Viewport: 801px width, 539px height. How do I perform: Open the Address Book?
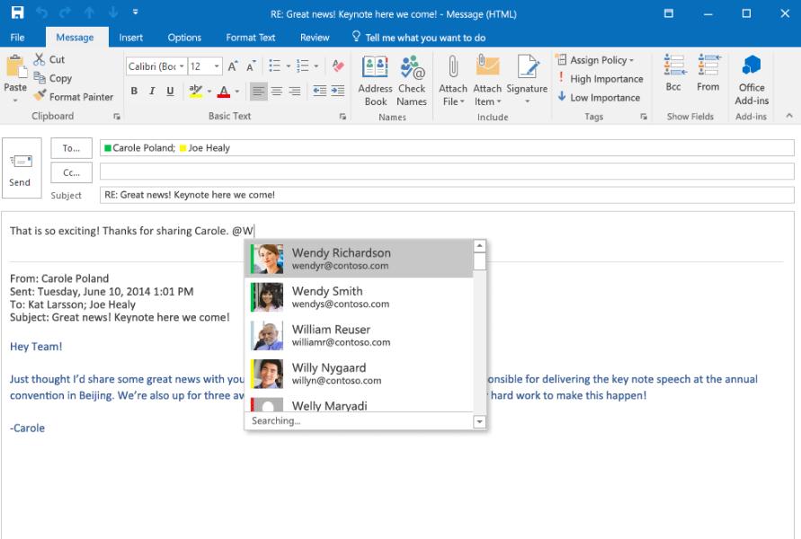click(376, 81)
